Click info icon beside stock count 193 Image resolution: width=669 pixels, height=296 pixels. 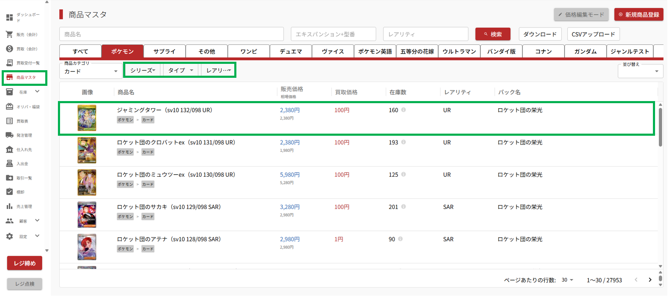coord(403,142)
